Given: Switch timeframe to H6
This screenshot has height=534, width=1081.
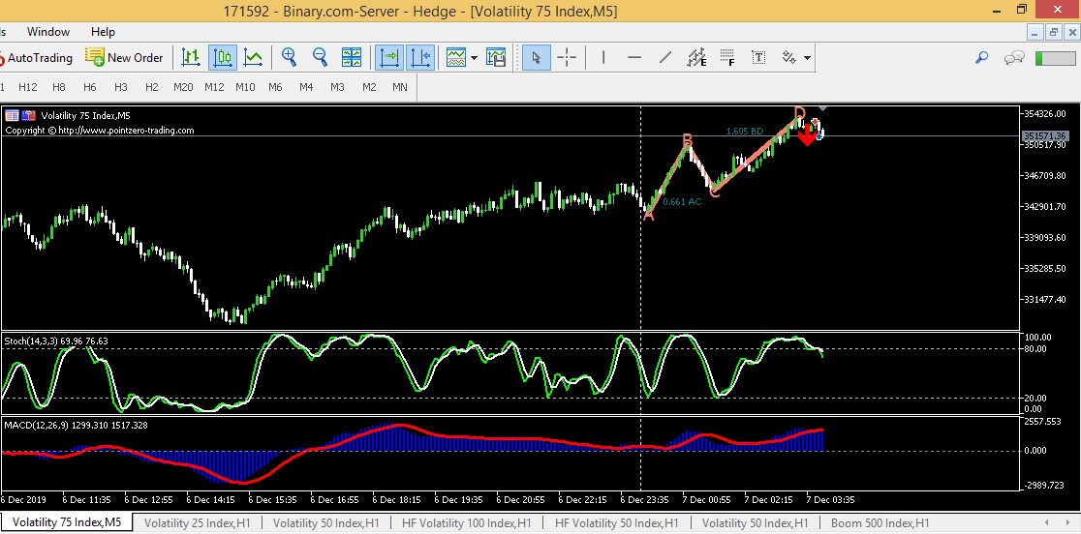Looking at the screenshot, I should point(90,87).
